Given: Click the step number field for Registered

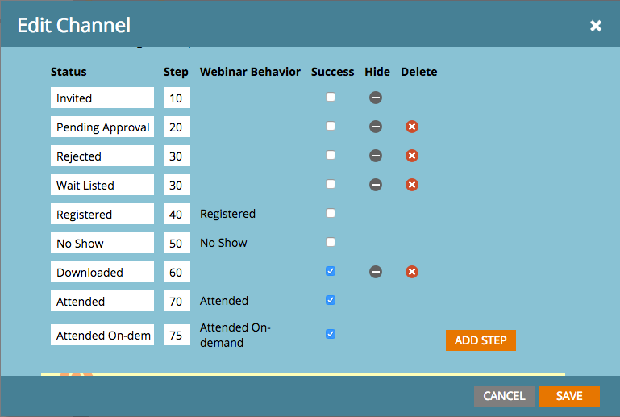Looking at the screenshot, I should [177, 214].
